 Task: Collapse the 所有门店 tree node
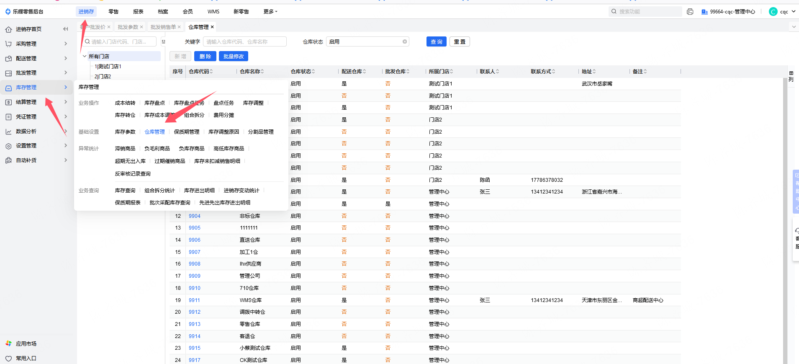85,56
